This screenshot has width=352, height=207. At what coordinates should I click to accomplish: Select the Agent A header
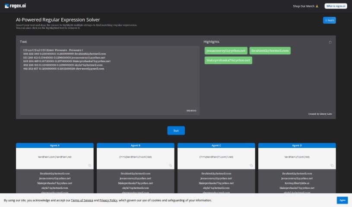[x=54, y=146]
